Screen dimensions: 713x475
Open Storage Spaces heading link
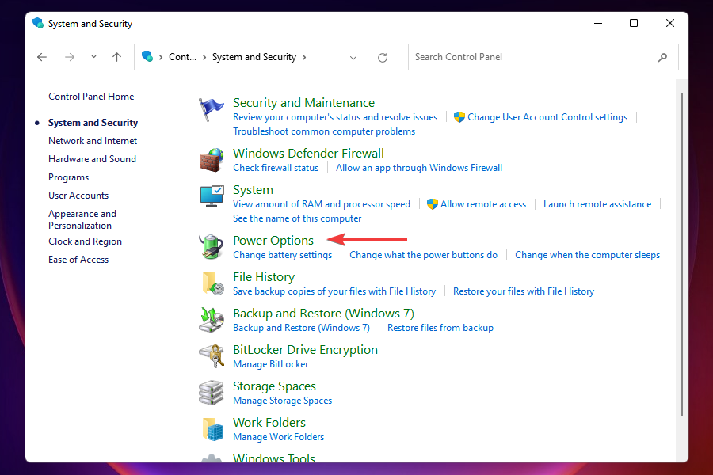[x=274, y=386]
